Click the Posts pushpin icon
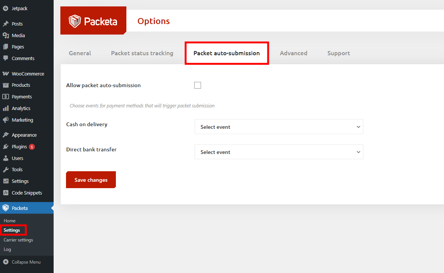The height and width of the screenshot is (273, 444). click(6, 24)
